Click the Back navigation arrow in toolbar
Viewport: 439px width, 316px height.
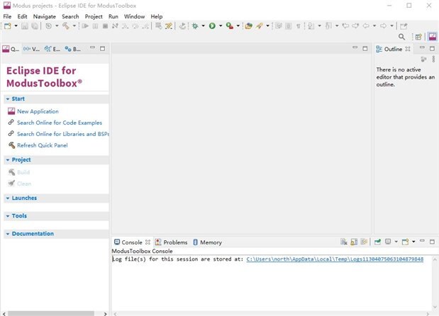(366, 26)
